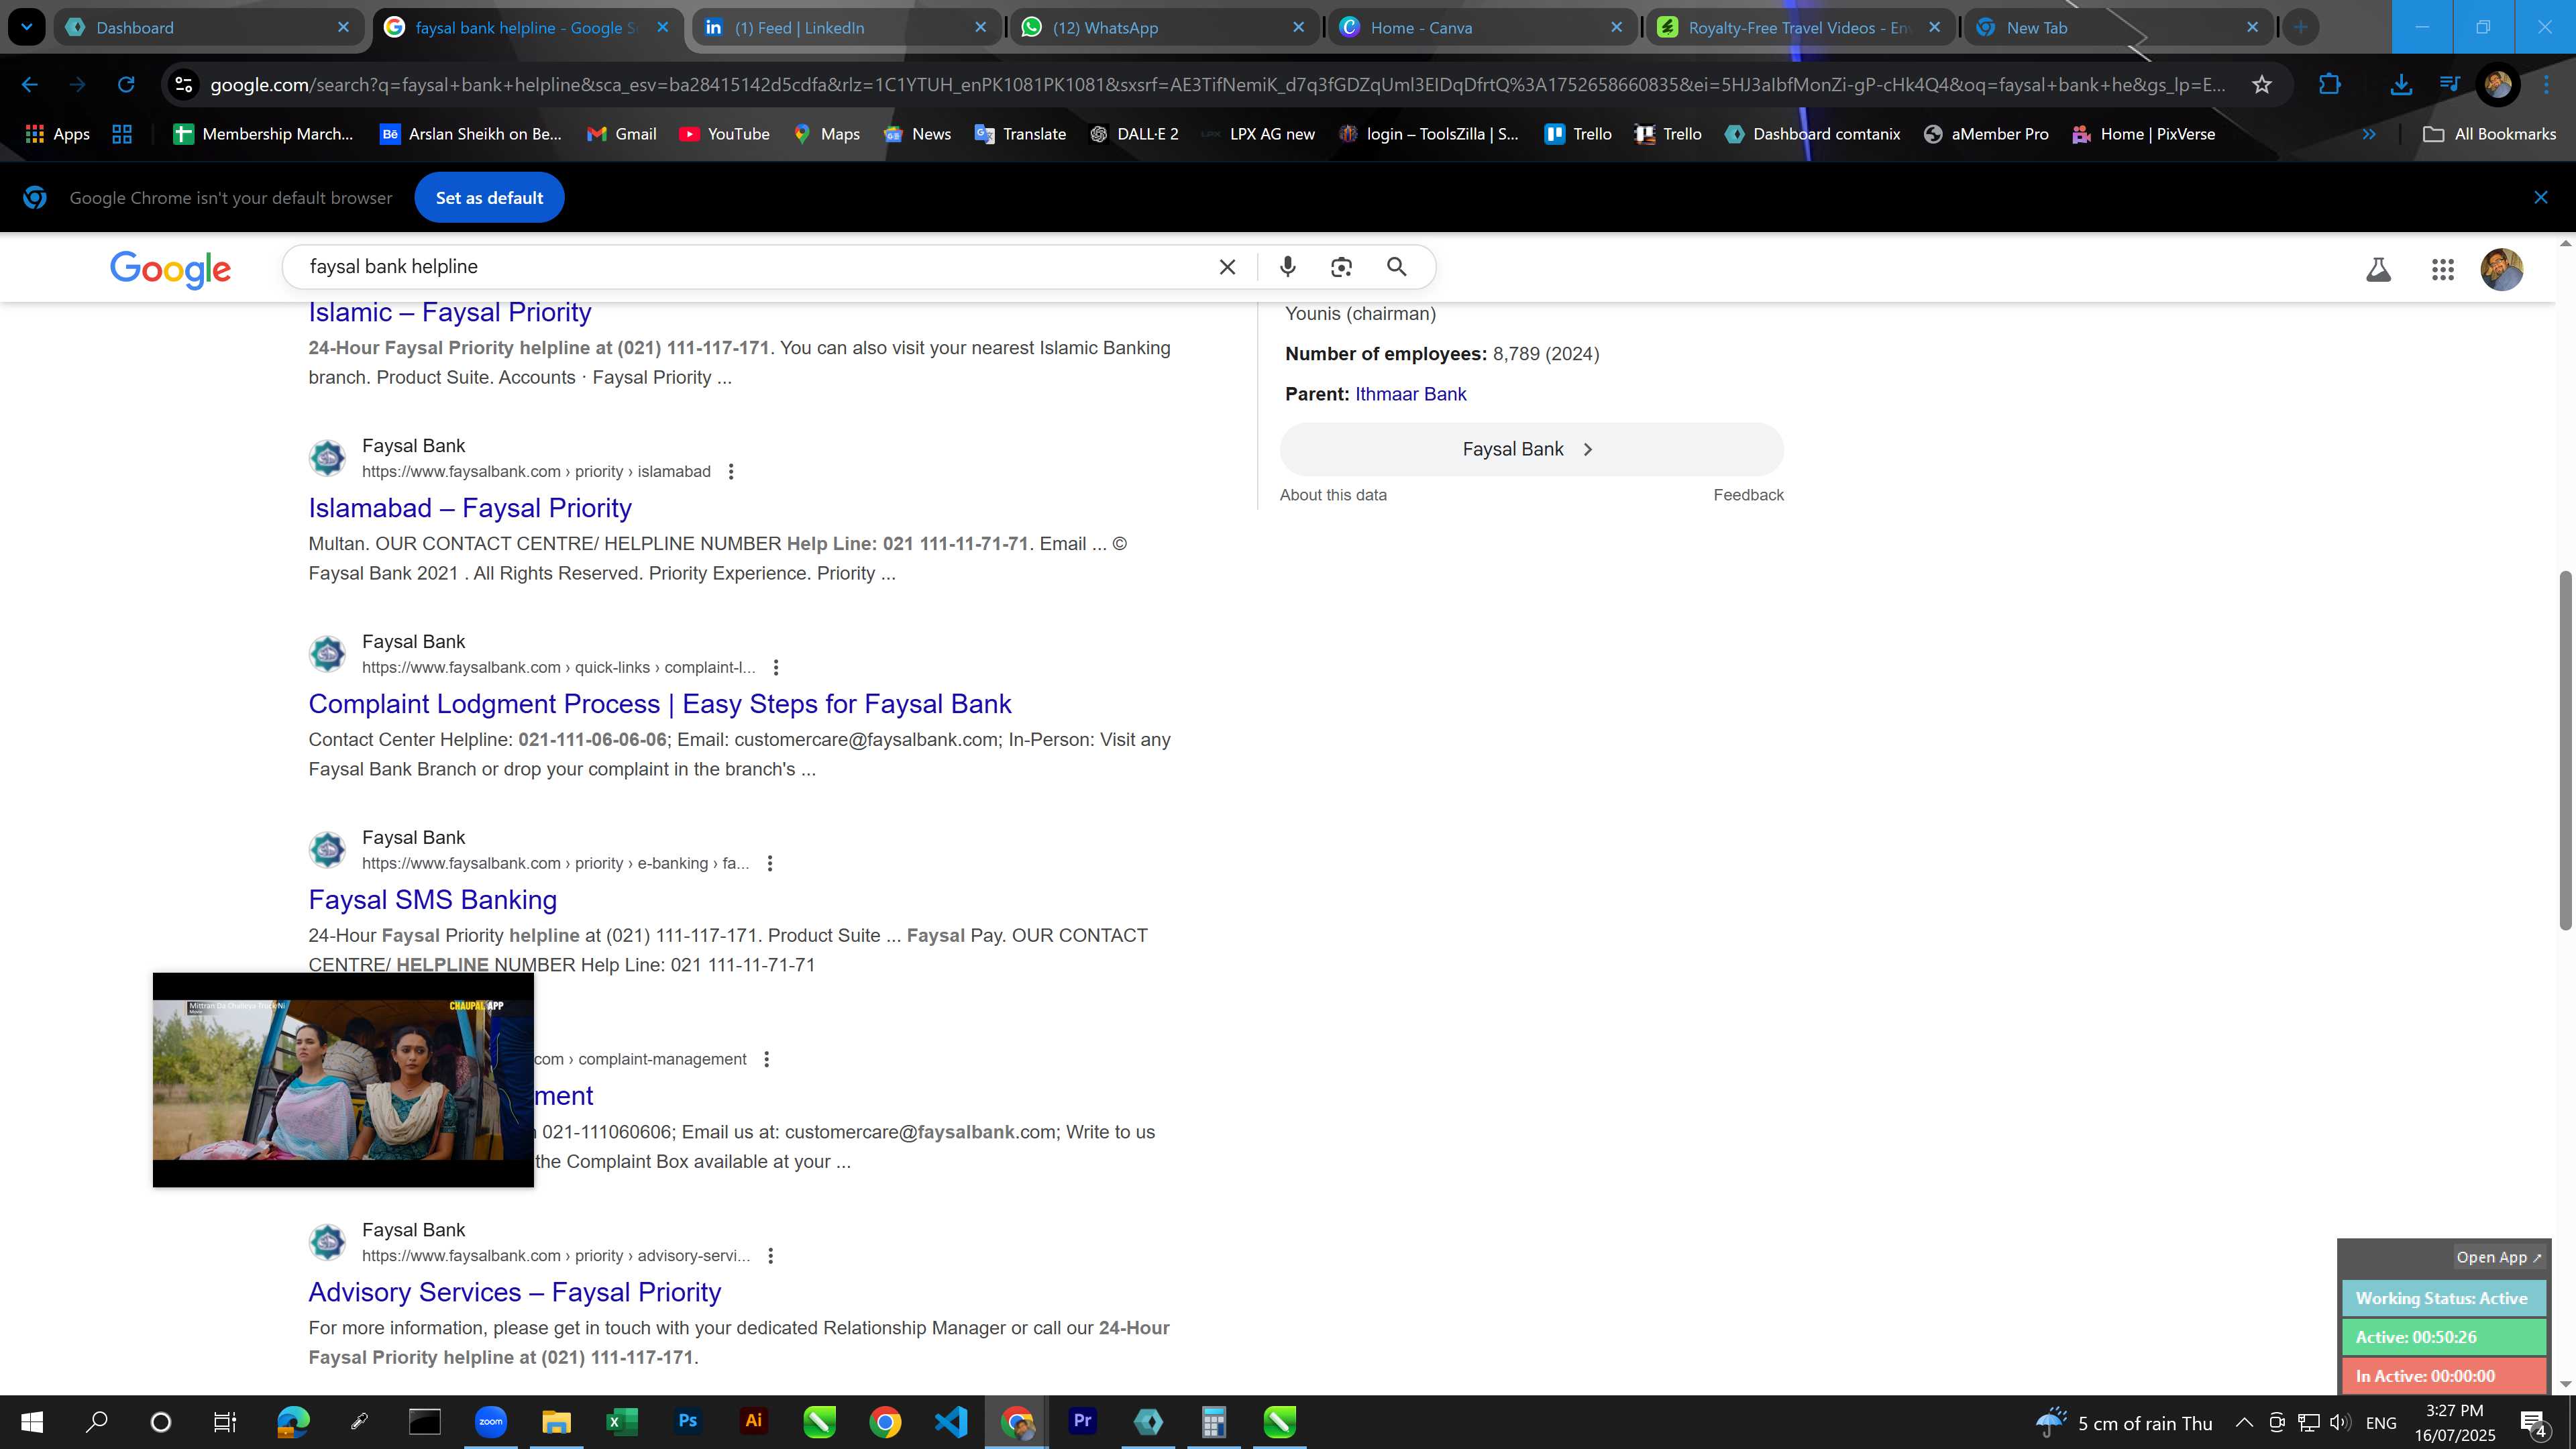Open Visual Studio Code from taskbar
Viewport: 2576px width, 1449px height.
[x=951, y=1421]
